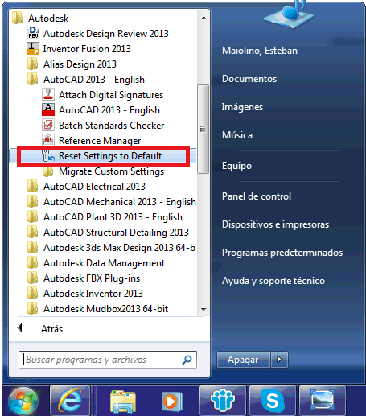Open Internet Explorer from the taskbar

70,401
